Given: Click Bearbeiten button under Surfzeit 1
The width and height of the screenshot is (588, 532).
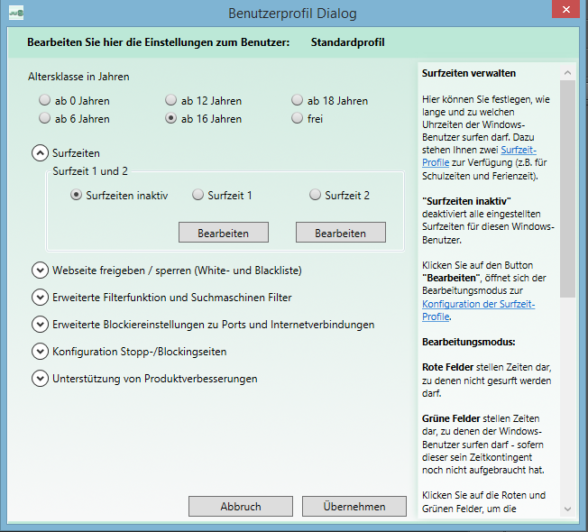Looking at the screenshot, I should click(x=223, y=233).
